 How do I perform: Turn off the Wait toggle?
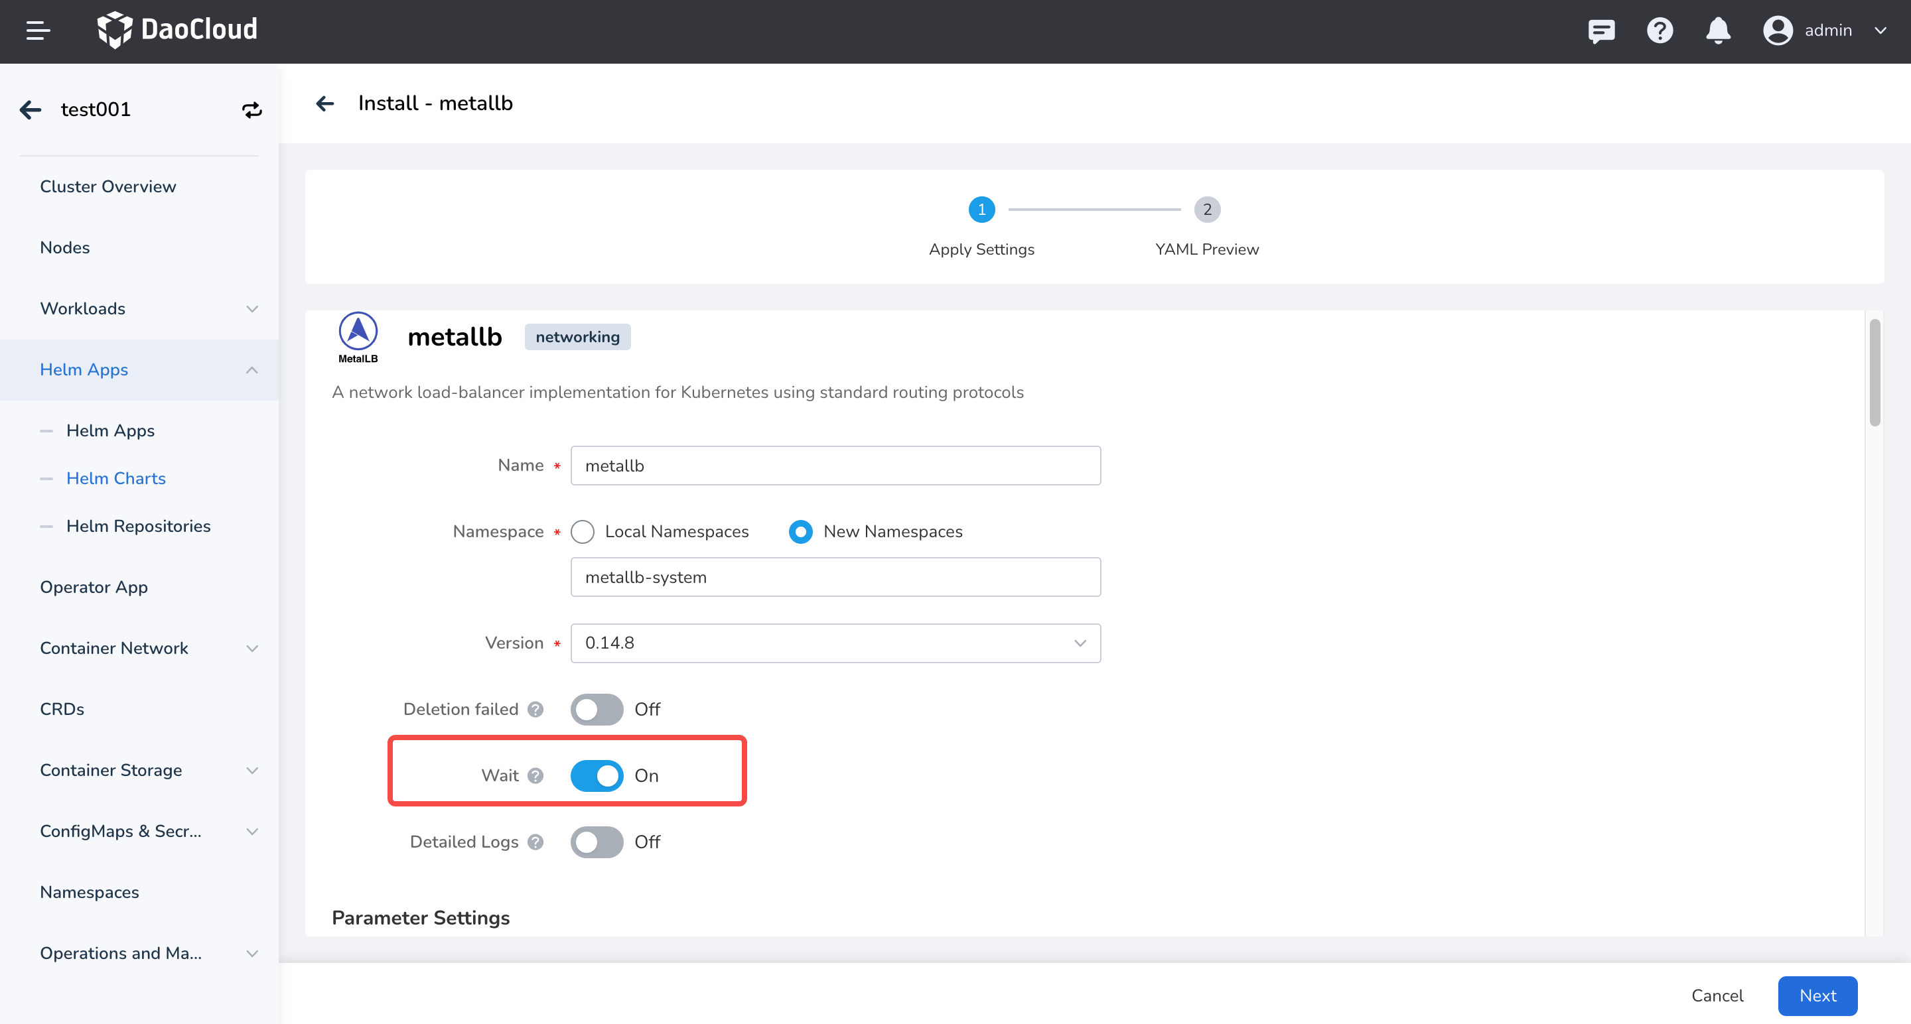point(597,775)
